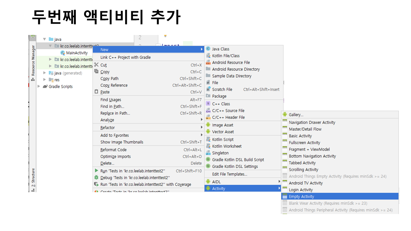Screen dimensions: 411x231
Task: Select Login Activity template
Action: point(301,190)
